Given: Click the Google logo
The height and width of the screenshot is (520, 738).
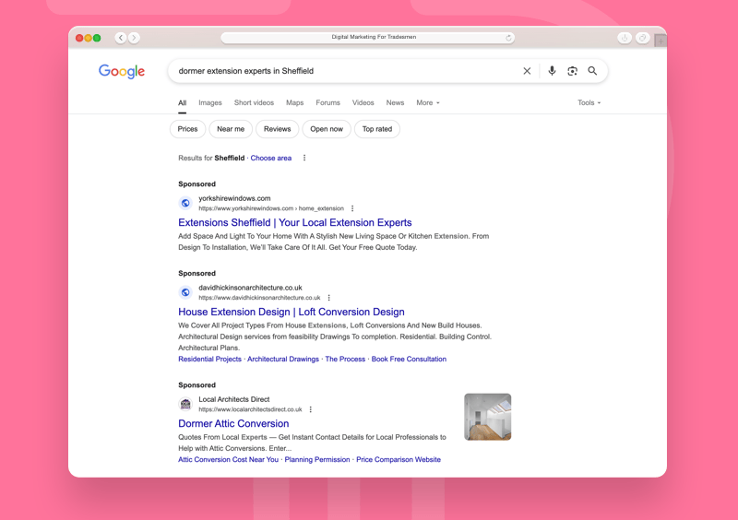Looking at the screenshot, I should click(122, 72).
